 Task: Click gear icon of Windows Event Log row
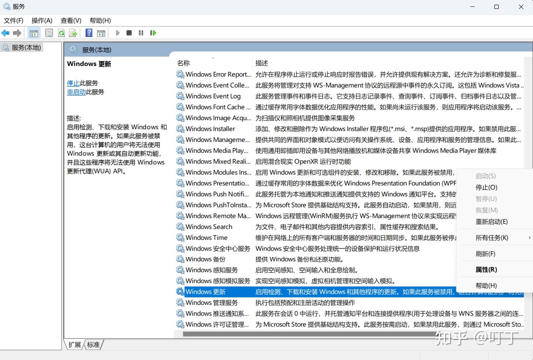click(x=180, y=96)
